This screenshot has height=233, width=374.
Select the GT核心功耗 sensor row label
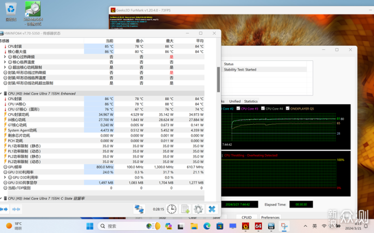coord(17,125)
